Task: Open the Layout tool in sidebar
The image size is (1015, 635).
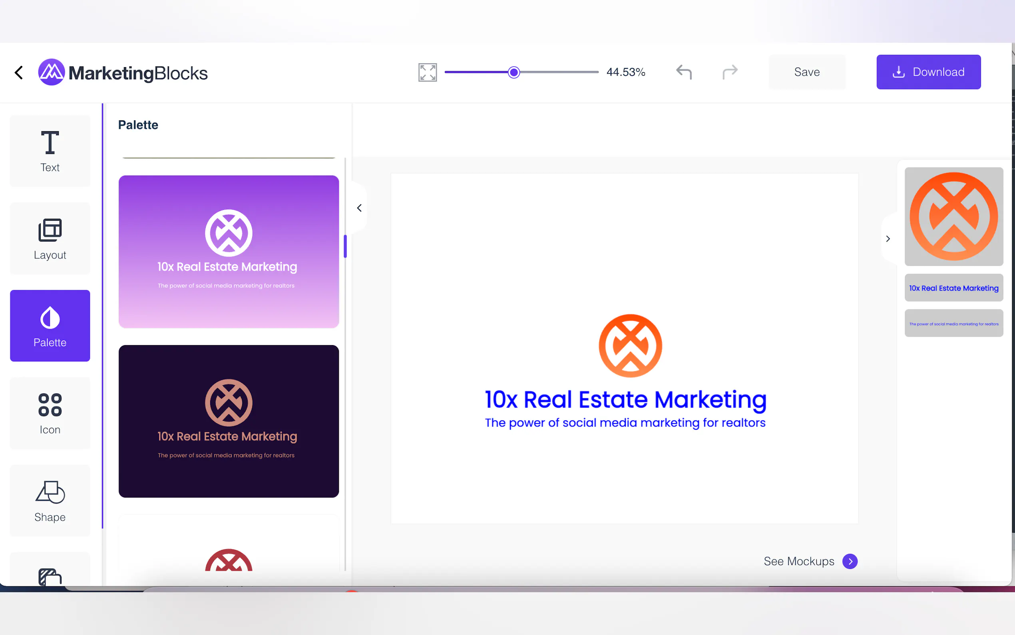Action: pos(50,238)
